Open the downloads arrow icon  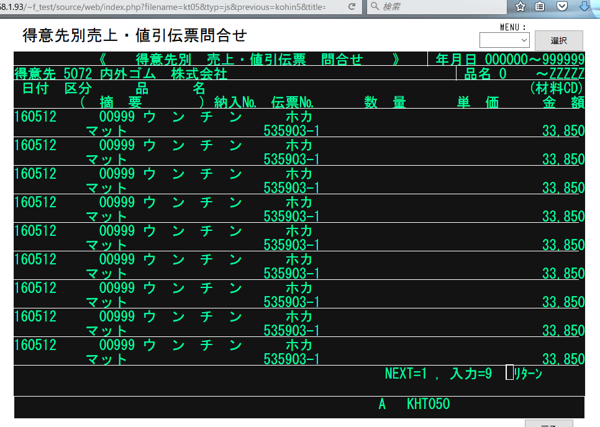[584, 7]
